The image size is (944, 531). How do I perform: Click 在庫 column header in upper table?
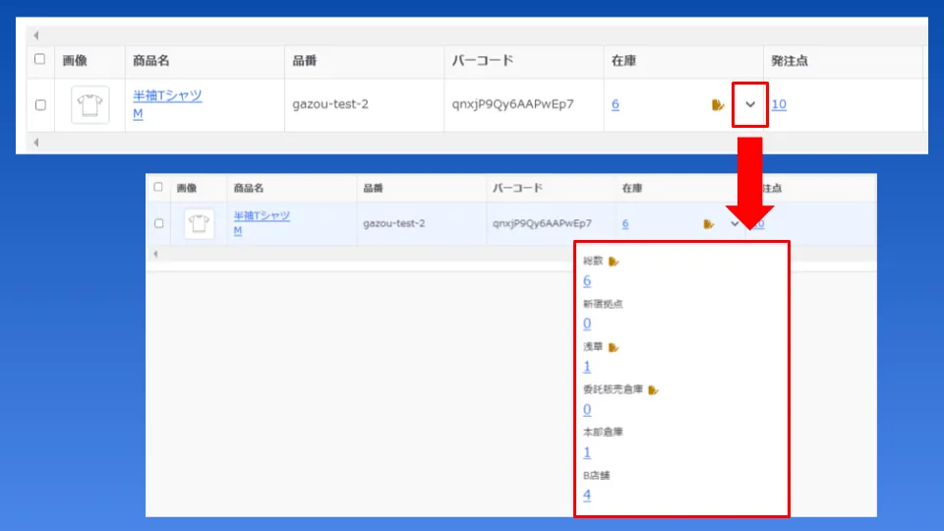pos(623,61)
